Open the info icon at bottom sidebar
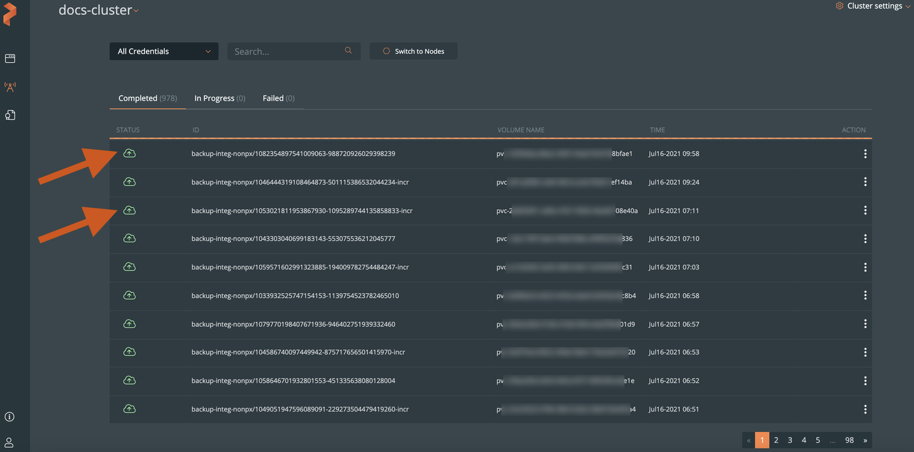 click(x=9, y=416)
